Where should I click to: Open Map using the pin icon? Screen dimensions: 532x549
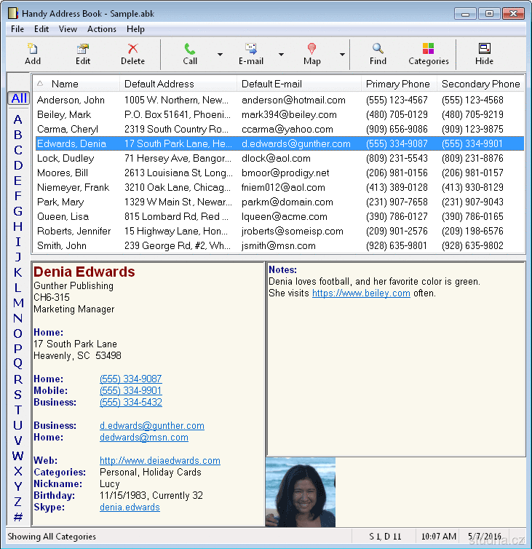click(312, 49)
